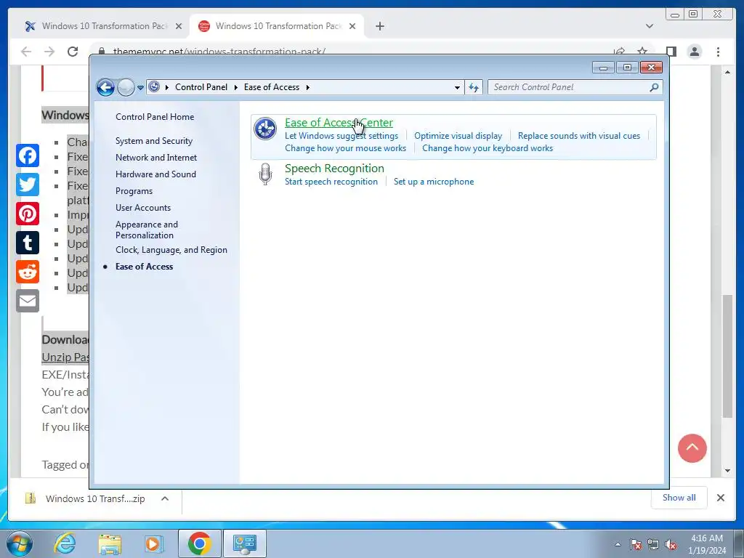Share page on Pinterest
This screenshot has height=558, width=744.
pos(28,214)
